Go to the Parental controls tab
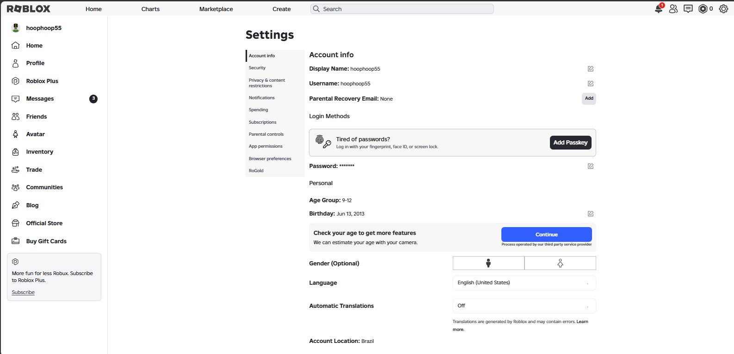Screen dimensions: 734x354 275,134
